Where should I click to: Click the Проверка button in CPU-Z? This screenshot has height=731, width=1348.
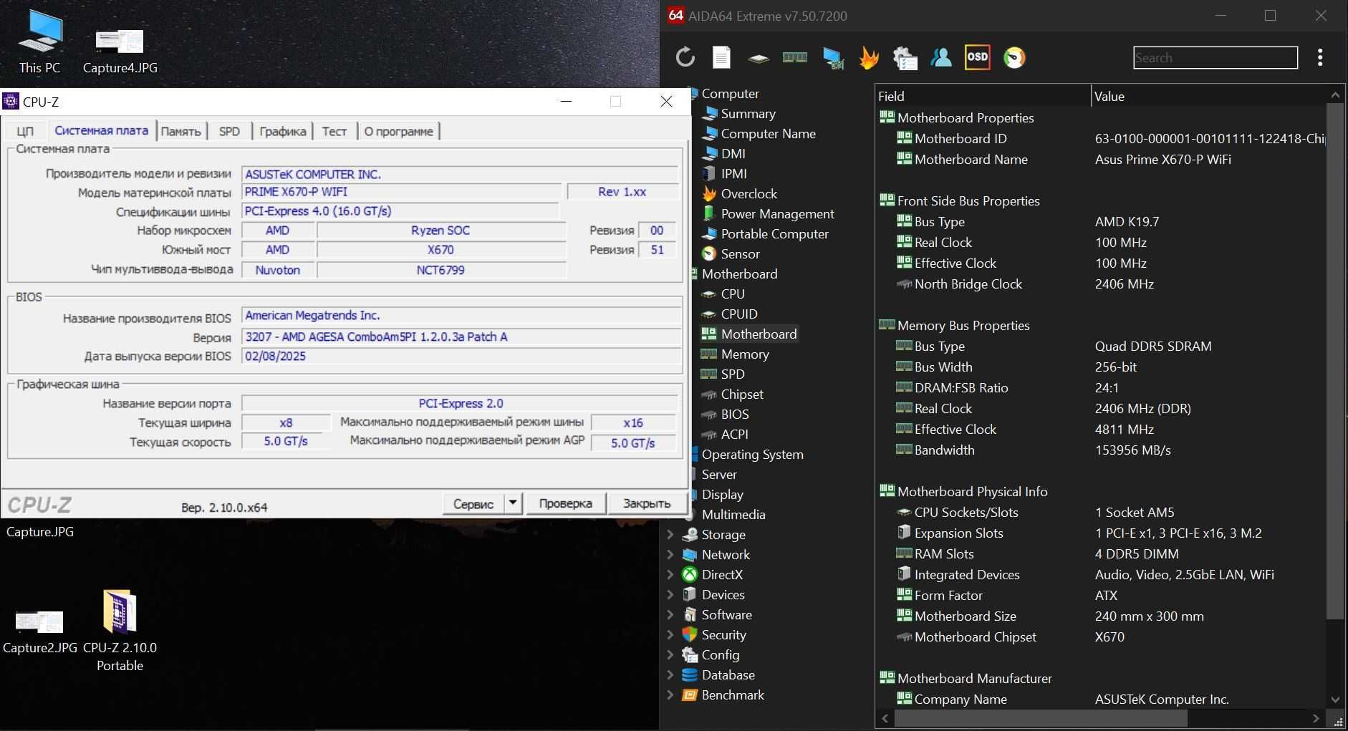[x=565, y=503]
